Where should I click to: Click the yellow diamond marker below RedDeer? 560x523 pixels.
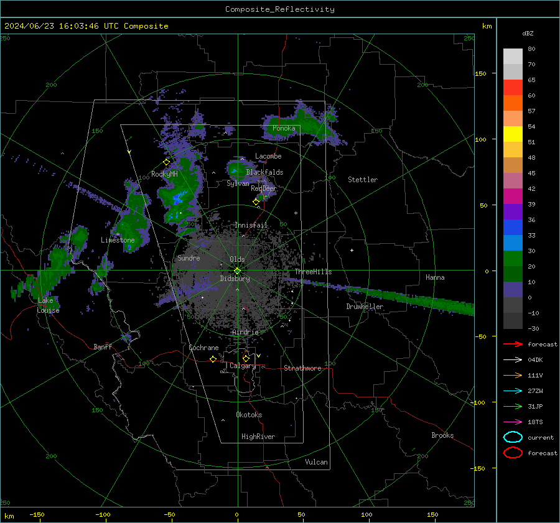pyautogui.click(x=256, y=201)
